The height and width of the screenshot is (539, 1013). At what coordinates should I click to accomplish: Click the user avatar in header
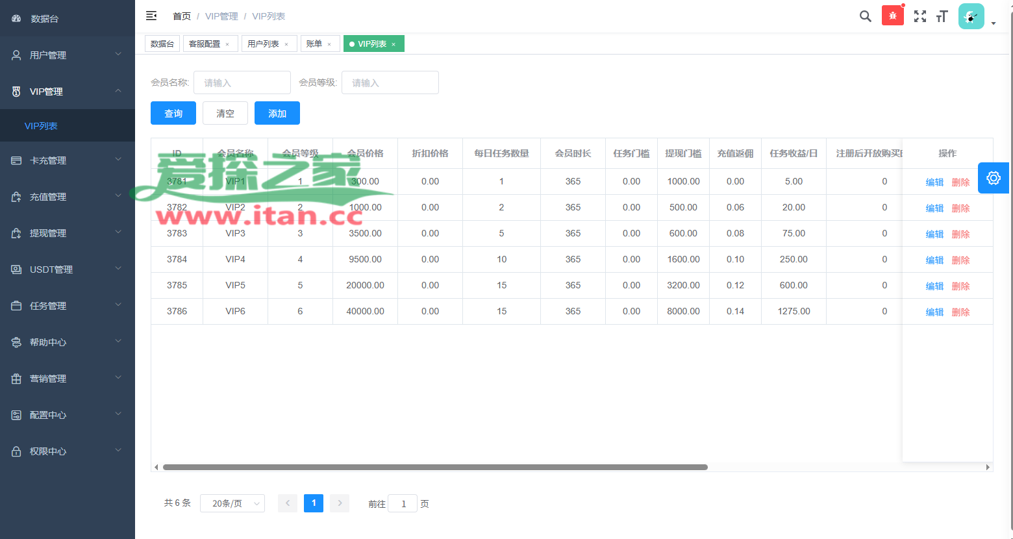[971, 16]
